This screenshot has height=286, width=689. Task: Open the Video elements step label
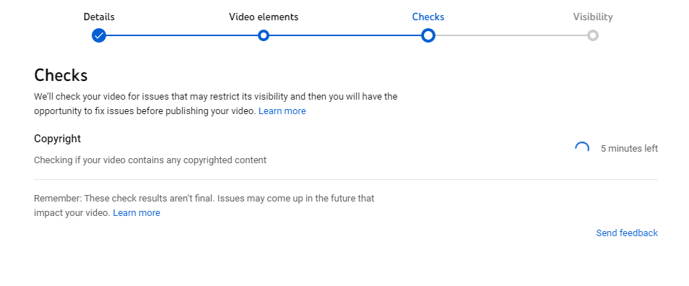tap(264, 17)
